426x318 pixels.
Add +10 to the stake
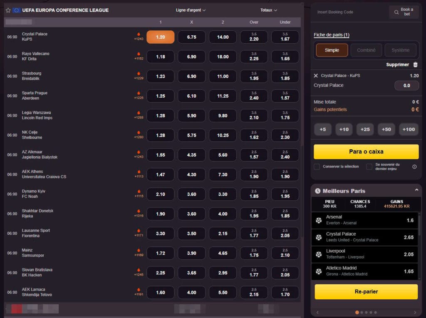(344, 129)
